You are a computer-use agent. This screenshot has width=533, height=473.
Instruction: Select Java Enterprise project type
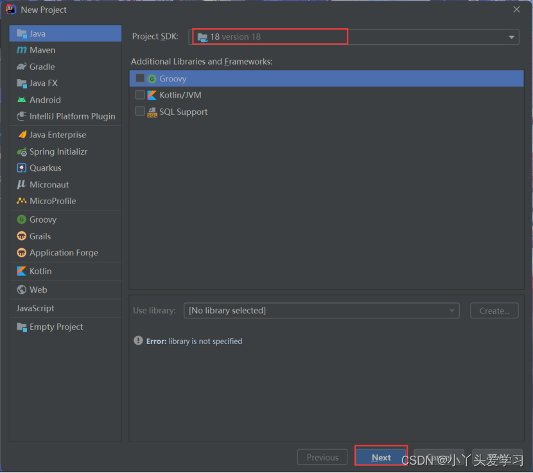coord(66,135)
